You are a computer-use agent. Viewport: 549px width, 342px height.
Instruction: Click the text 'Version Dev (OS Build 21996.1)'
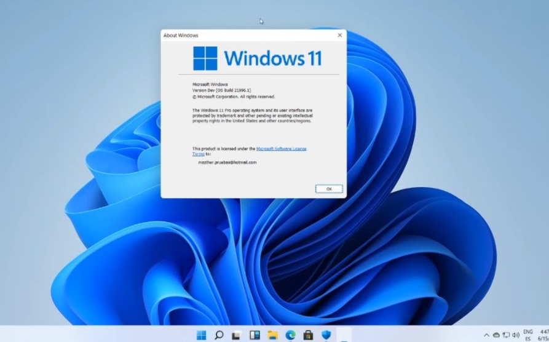click(222, 90)
